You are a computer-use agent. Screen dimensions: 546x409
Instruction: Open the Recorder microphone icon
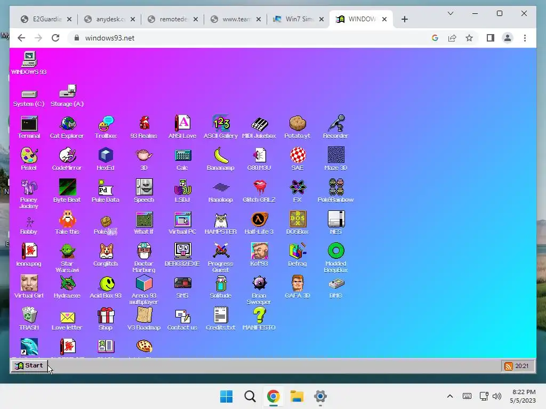tap(336, 127)
